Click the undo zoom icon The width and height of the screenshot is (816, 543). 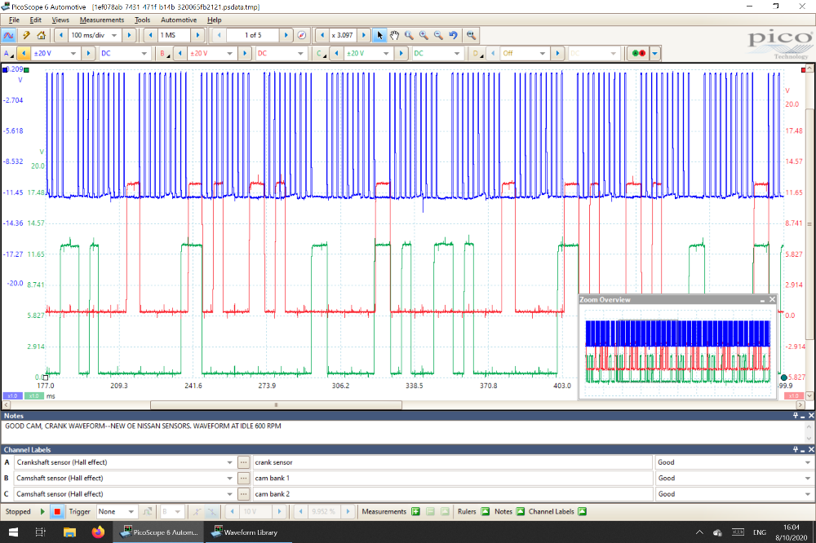(x=453, y=35)
